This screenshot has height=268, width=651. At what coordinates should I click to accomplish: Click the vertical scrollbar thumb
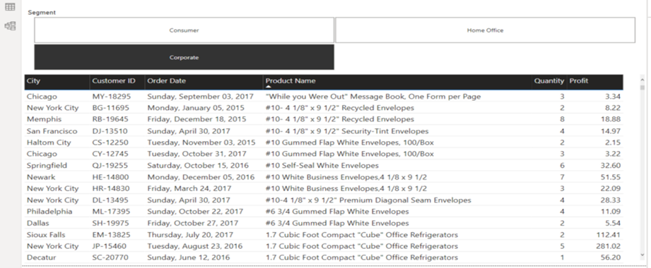pos(643,87)
